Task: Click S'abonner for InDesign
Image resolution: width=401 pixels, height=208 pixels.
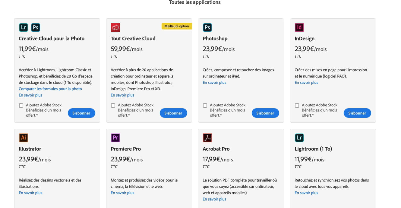Action: coord(357,113)
